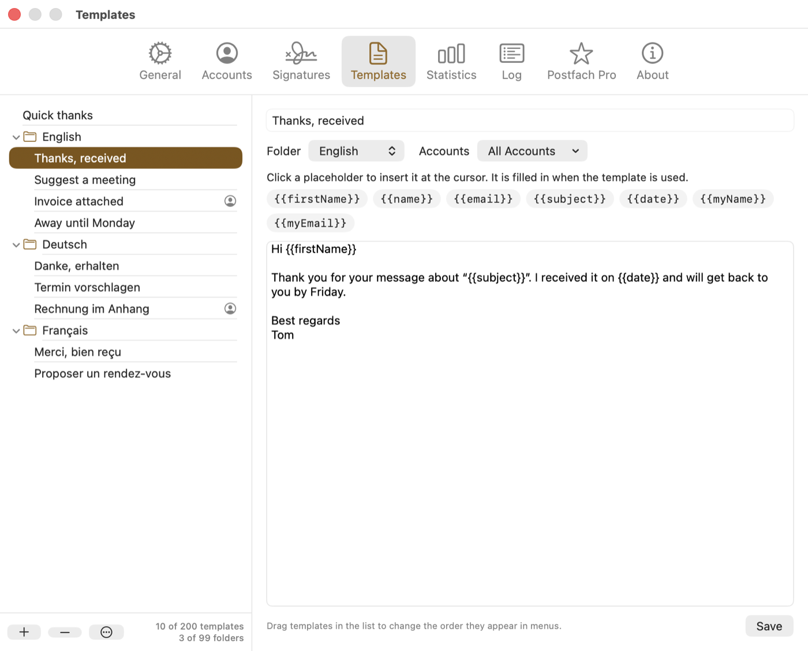Select the Templates tab

click(x=379, y=61)
